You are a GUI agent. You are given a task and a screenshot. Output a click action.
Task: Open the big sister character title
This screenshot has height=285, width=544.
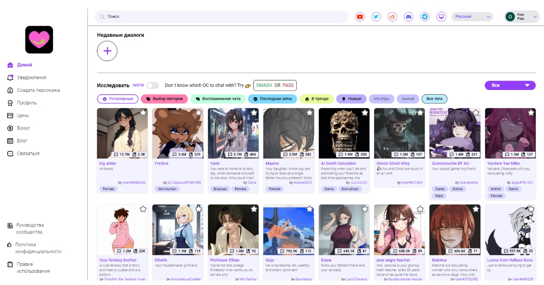tap(108, 164)
